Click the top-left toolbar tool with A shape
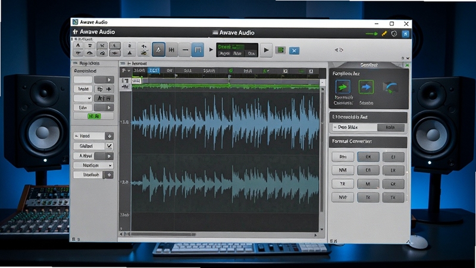 coord(79,46)
